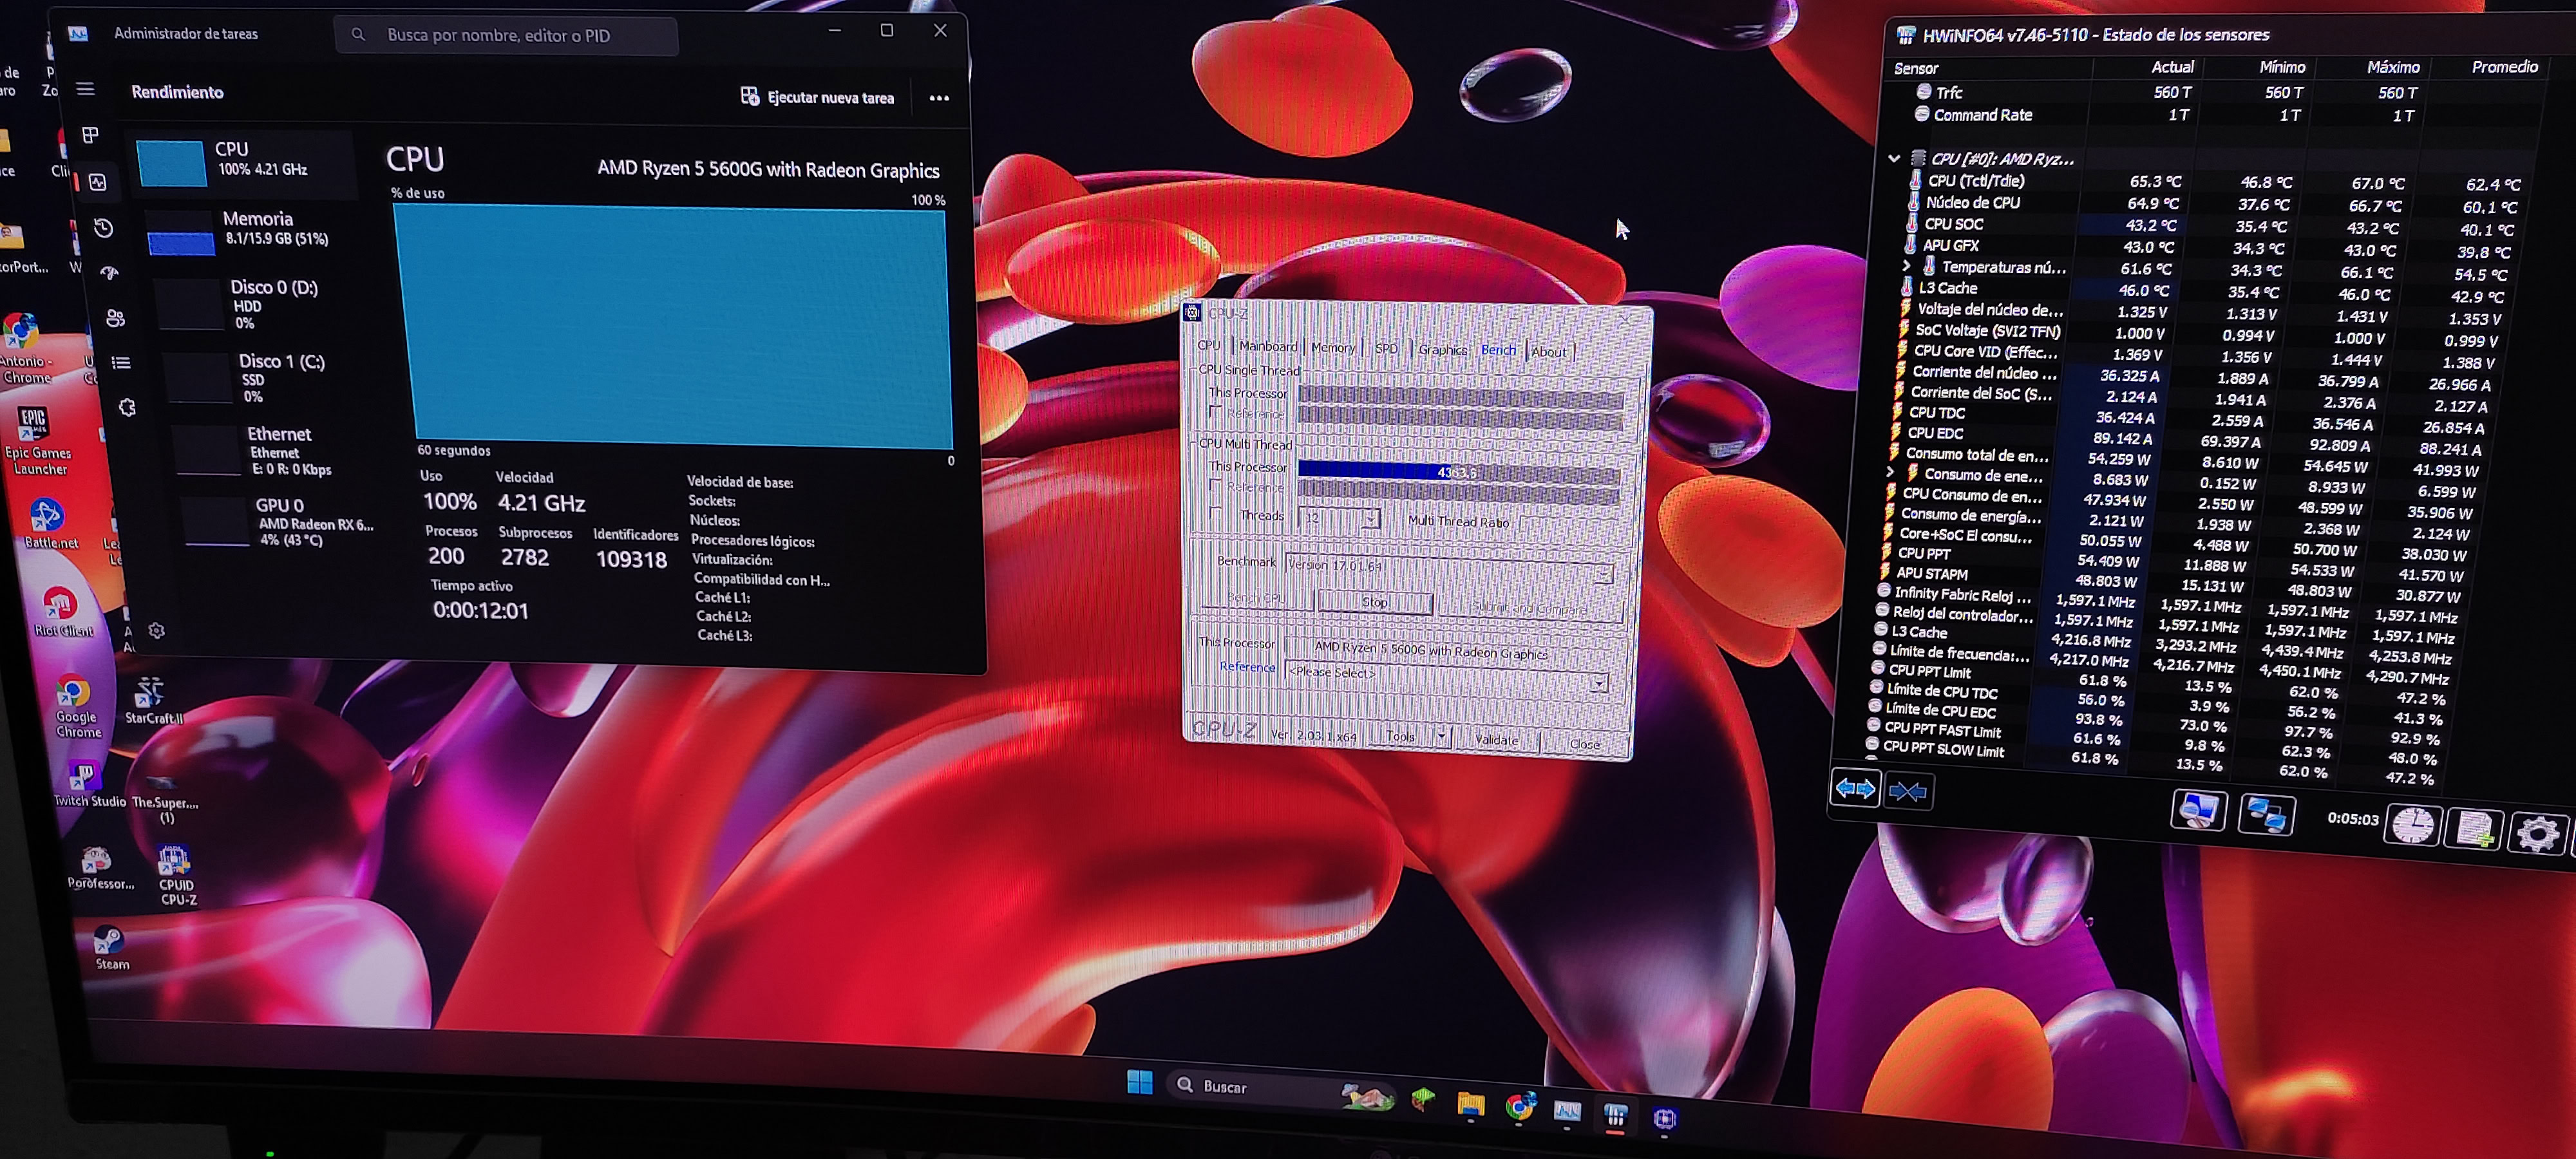Open the Task Manager hamburger navigation menu
Viewport: 2576px width, 1159px height.
pyautogui.click(x=86, y=90)
